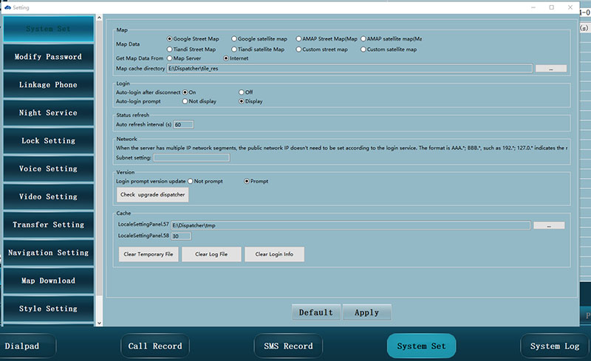Image resolution: width=591 pixels, height=361 pixels.
Task: Minimize the Setting window
Action: point(533,7)
